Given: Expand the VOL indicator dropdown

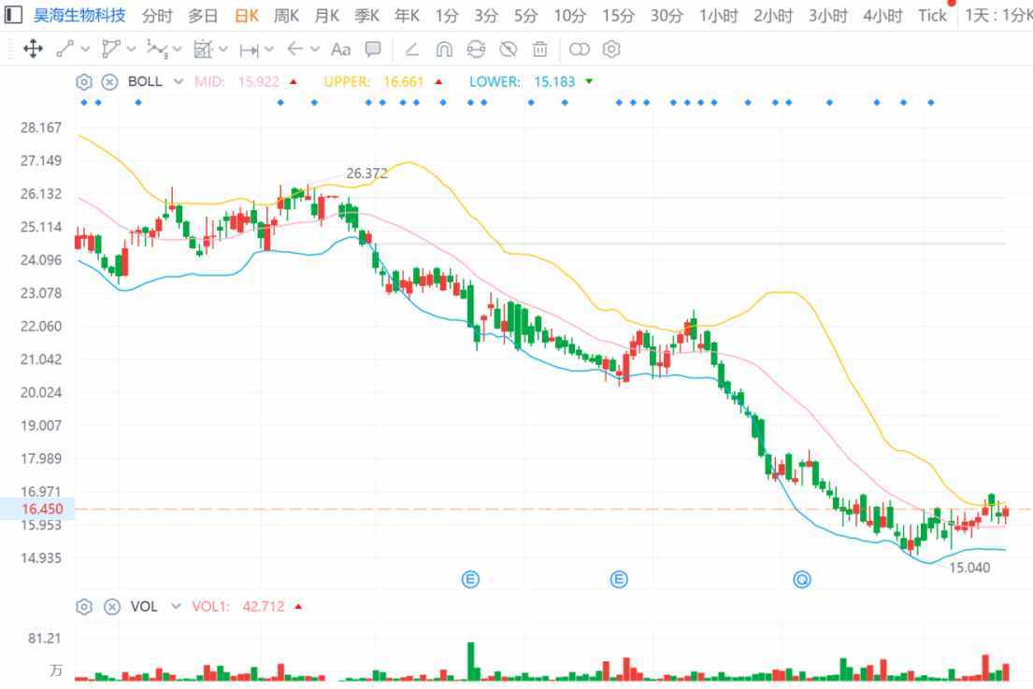Looking at the screenshot, I should click(x=175, y=606).
